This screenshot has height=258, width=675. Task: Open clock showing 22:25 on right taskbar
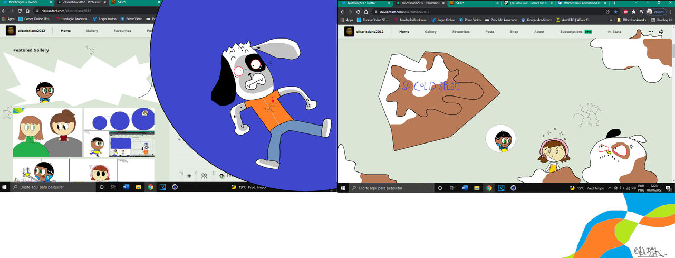coord(654,187)
